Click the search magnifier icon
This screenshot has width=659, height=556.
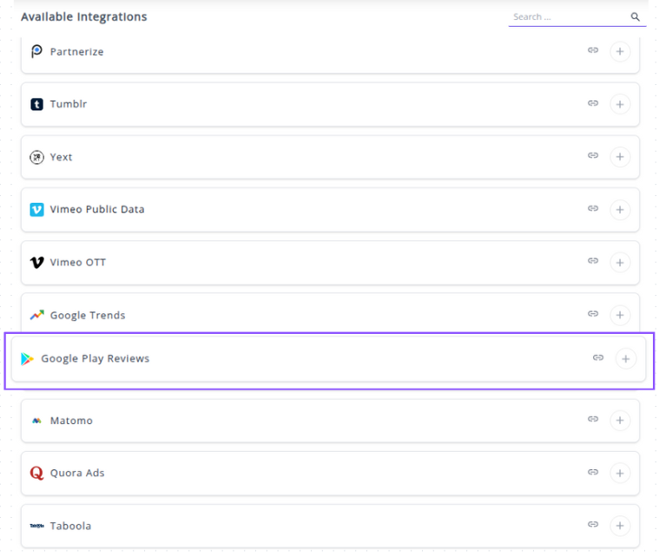pos(636,16)
